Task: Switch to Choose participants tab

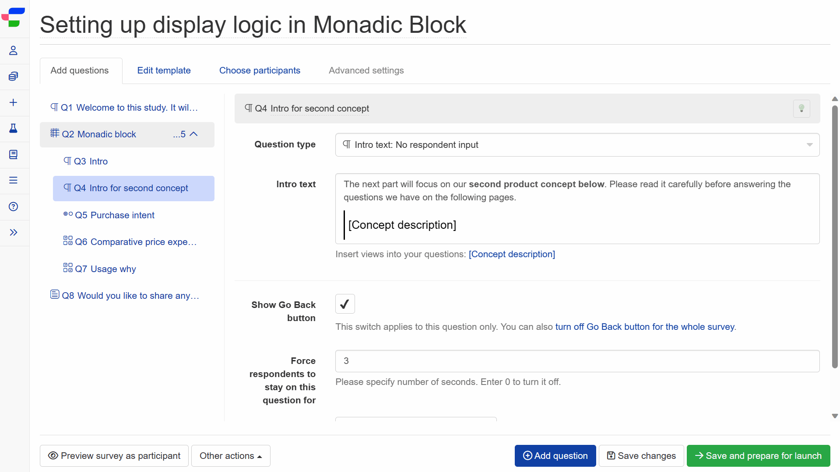Action: click(x=260, y=70)
